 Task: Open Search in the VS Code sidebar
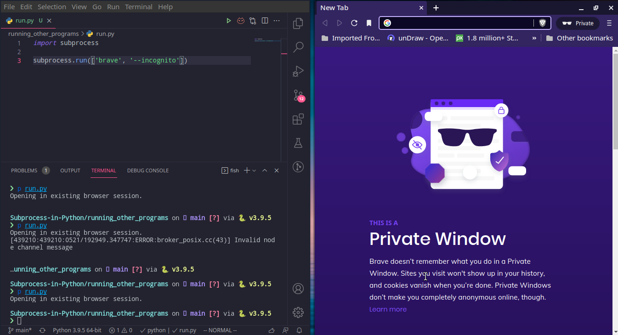298,47
